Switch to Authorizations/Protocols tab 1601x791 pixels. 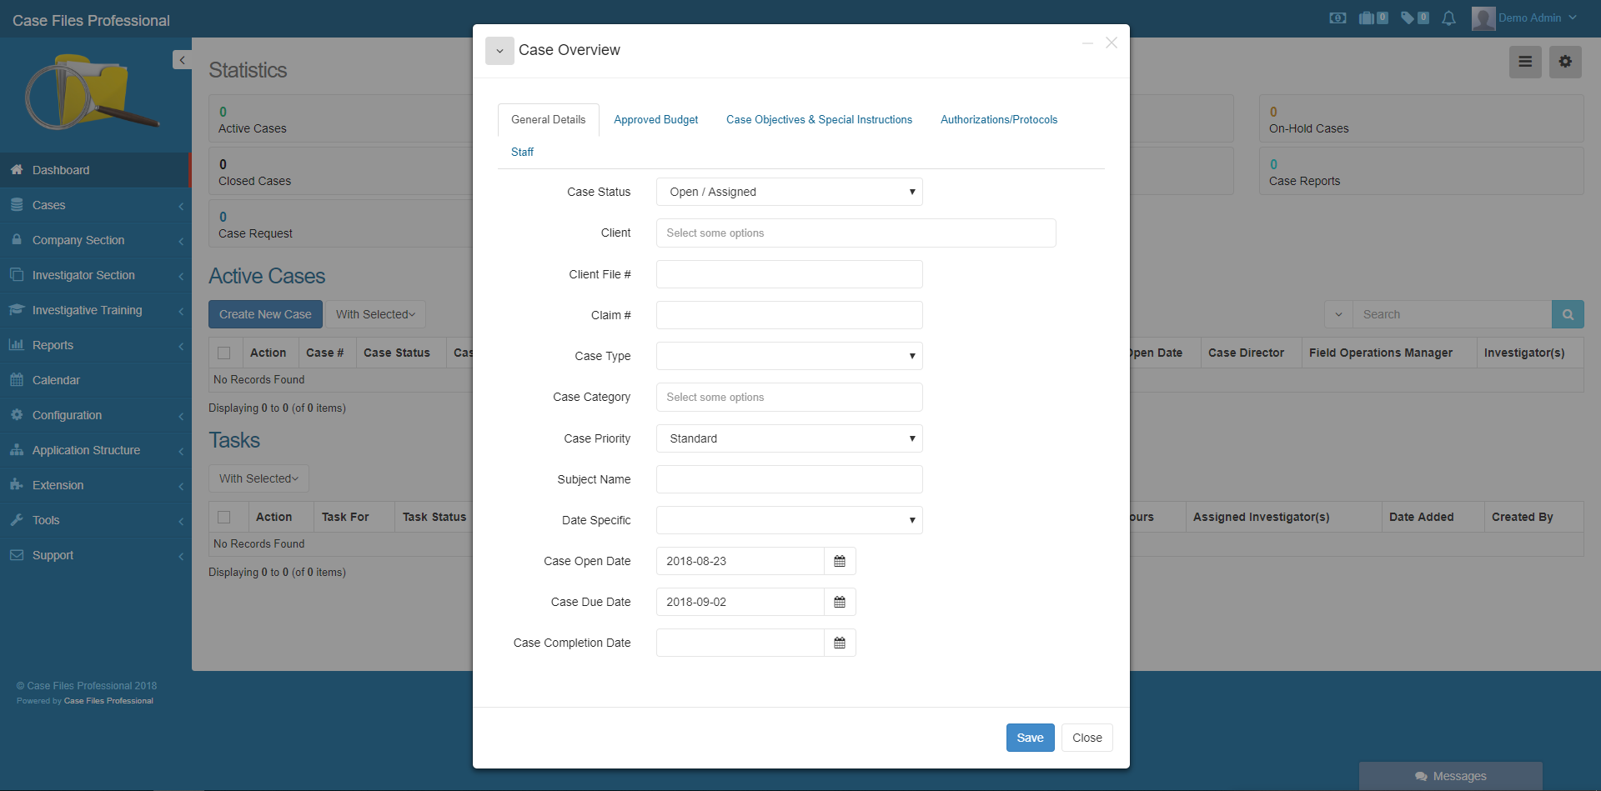[999, 119]
